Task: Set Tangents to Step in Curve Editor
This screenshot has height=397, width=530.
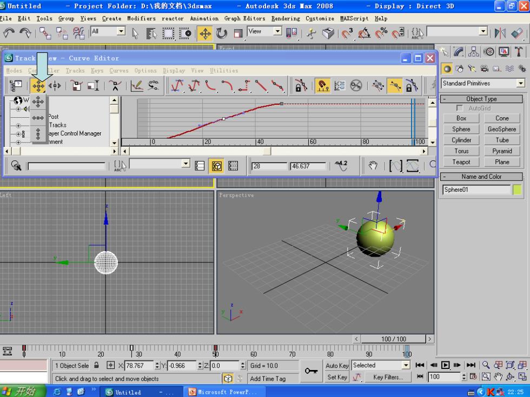Action: click(244, 86)
